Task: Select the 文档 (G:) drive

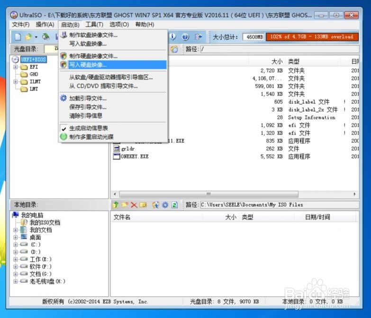Action: [x=40, y=274]
